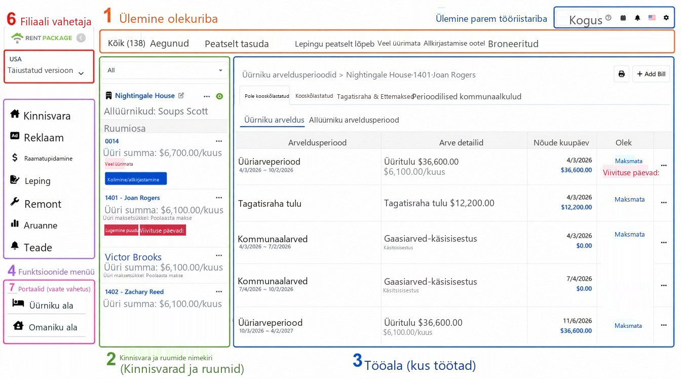Select Üürniku arveldus sub-tab
Viewport: 681px width, 379px height.
tap(274, 120)
